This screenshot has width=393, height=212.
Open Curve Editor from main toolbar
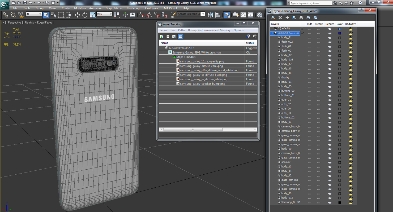[243, 15]
